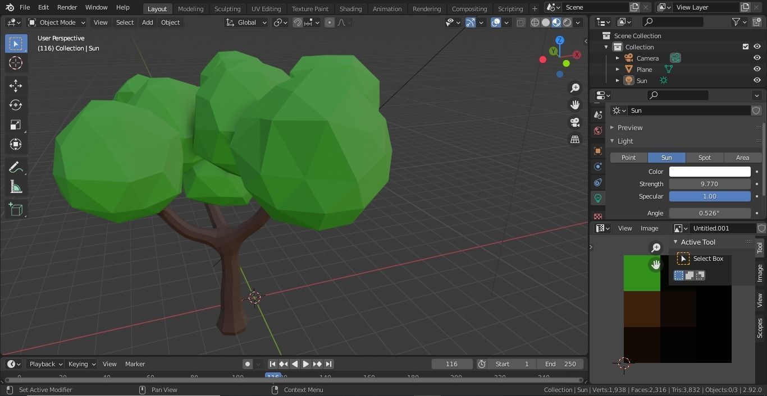Enable snapping with the magnet icon
The height and width of the screenshot is (396, 767).
click(x=296, y=22)
